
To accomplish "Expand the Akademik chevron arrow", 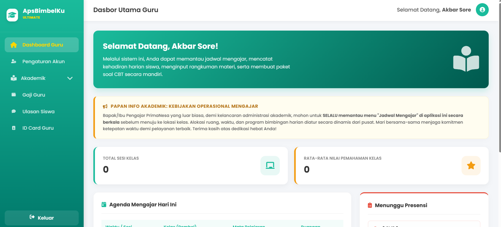I will [x=70, y=78].
